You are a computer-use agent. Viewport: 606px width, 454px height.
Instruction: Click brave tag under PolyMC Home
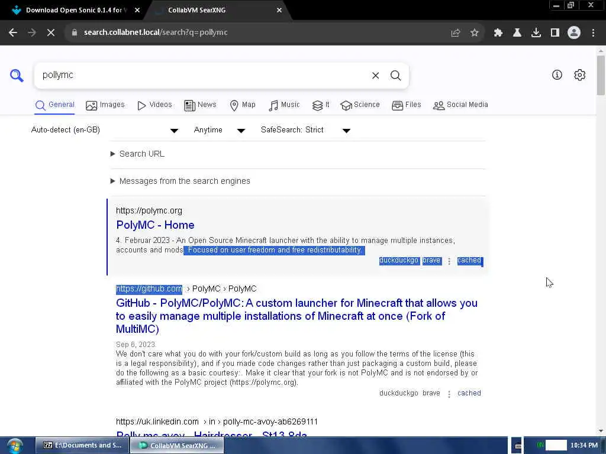[x=431, y=261]
